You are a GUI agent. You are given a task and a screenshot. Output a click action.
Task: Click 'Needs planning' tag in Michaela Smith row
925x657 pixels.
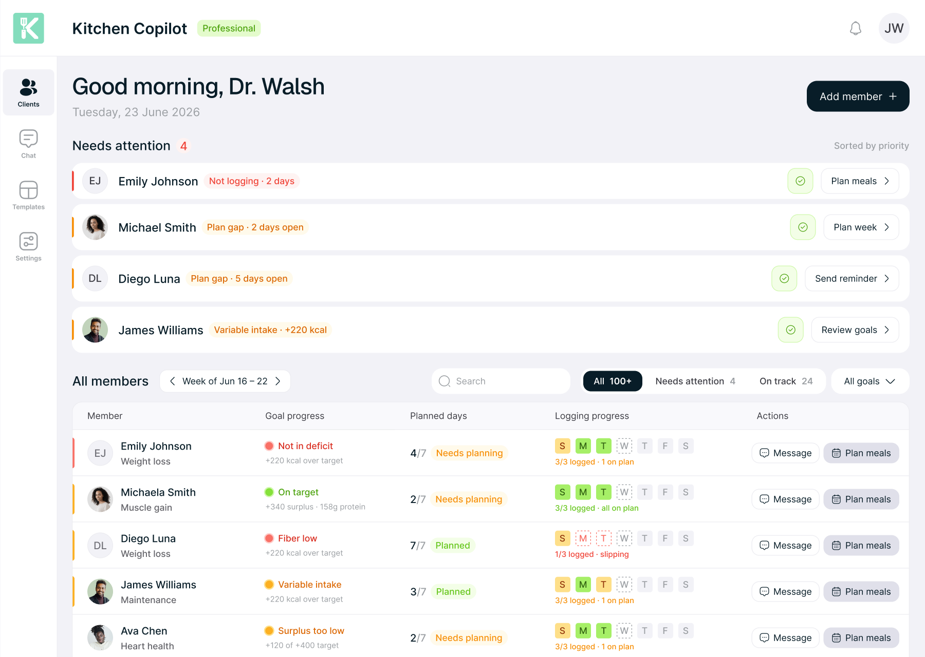tap(469, 499)
